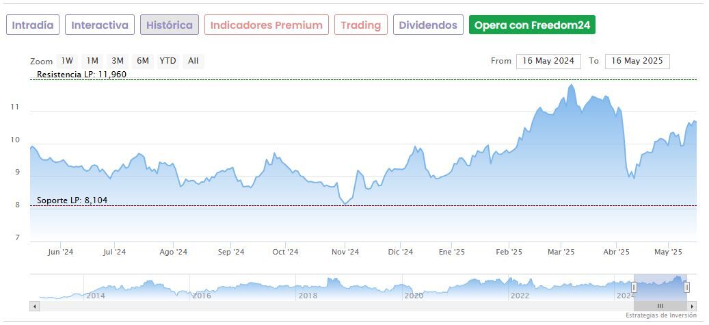The image size is (709, 325).
Task: Set zoom range to 1W
Action: (x=67, y=61)
